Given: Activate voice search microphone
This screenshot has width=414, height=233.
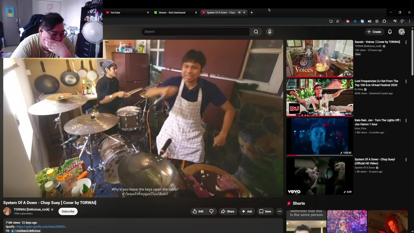Looking at the screenshot, I should click(270, 32).
